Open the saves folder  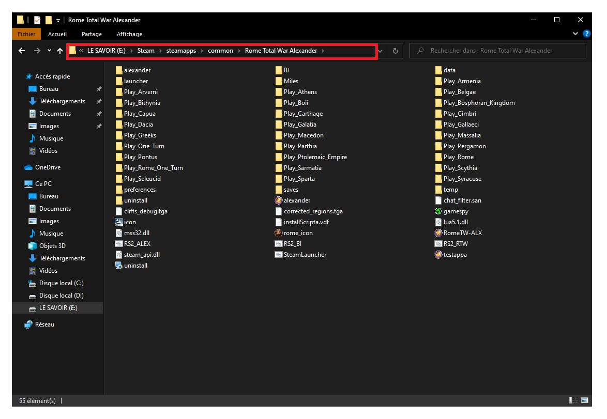tap(287, 190)
